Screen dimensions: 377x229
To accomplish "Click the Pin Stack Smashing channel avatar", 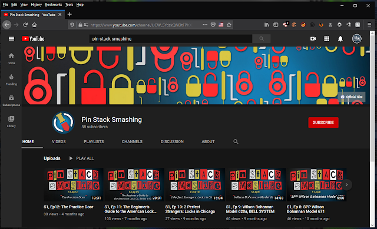I will [x=63, y=122].
